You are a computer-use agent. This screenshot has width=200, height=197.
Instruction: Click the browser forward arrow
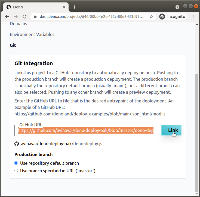point(16,17)
